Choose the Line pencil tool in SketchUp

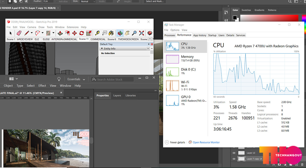pos(27,33)
